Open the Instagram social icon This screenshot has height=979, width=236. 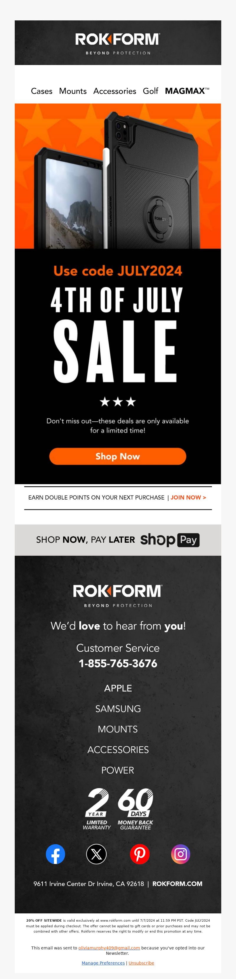(181, 854)
